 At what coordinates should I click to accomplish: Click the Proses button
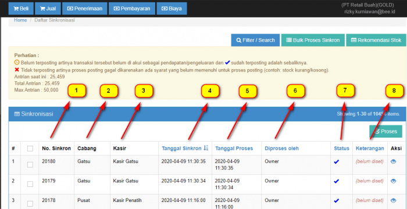(x=385, y=131)
